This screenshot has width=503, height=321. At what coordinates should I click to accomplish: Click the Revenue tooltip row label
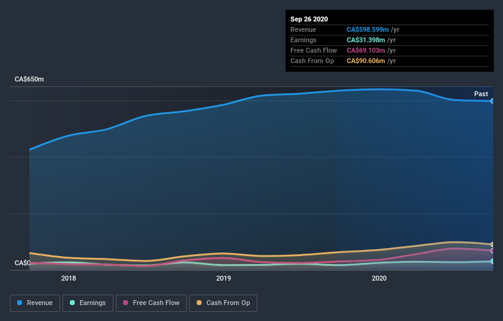coord(303,29)
